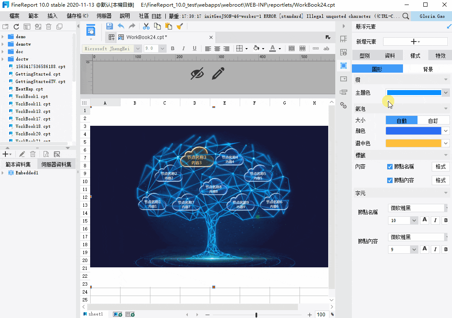Uncheck the 節點名稱 checkbox
Image resolution: width=452 pixels, height=318 pixels.
390,166
